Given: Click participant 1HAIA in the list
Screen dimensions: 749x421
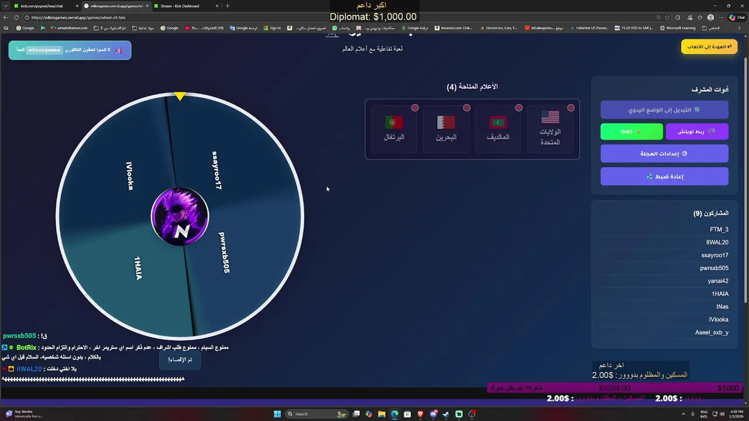Looking at the screenshot, I should (x=665, y=294).
